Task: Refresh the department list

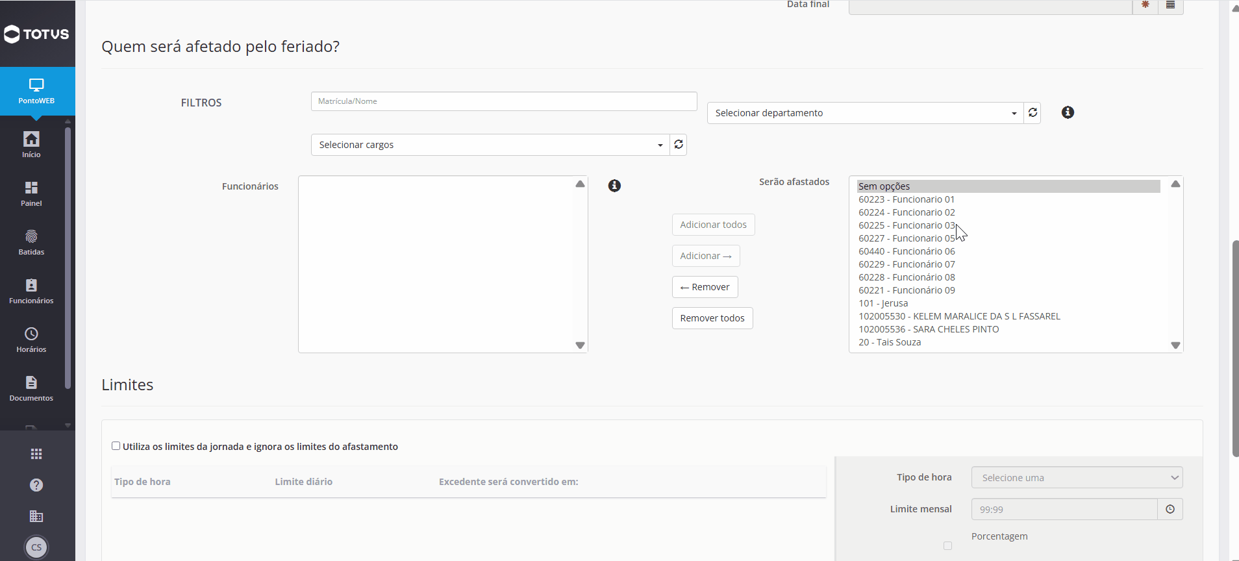Action: 1032,113
